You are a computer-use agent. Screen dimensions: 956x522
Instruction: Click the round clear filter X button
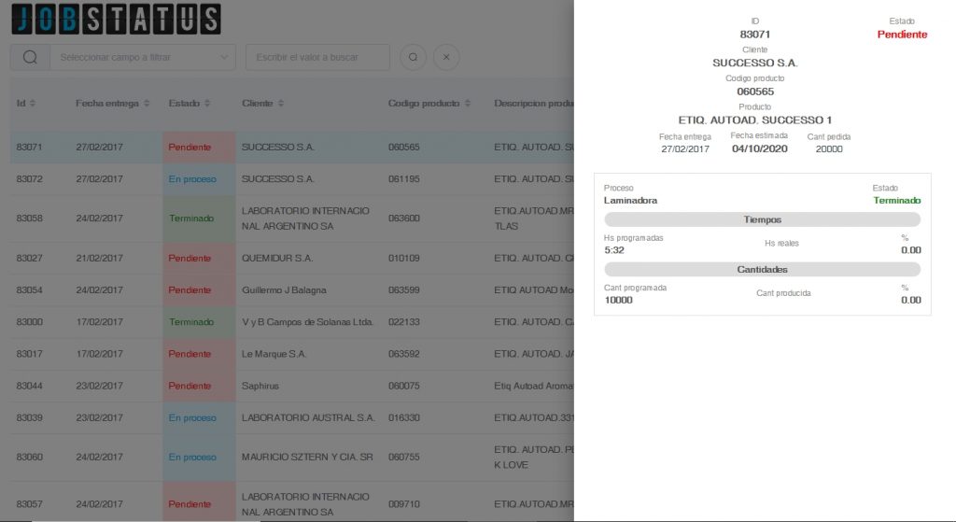(446, 57)
